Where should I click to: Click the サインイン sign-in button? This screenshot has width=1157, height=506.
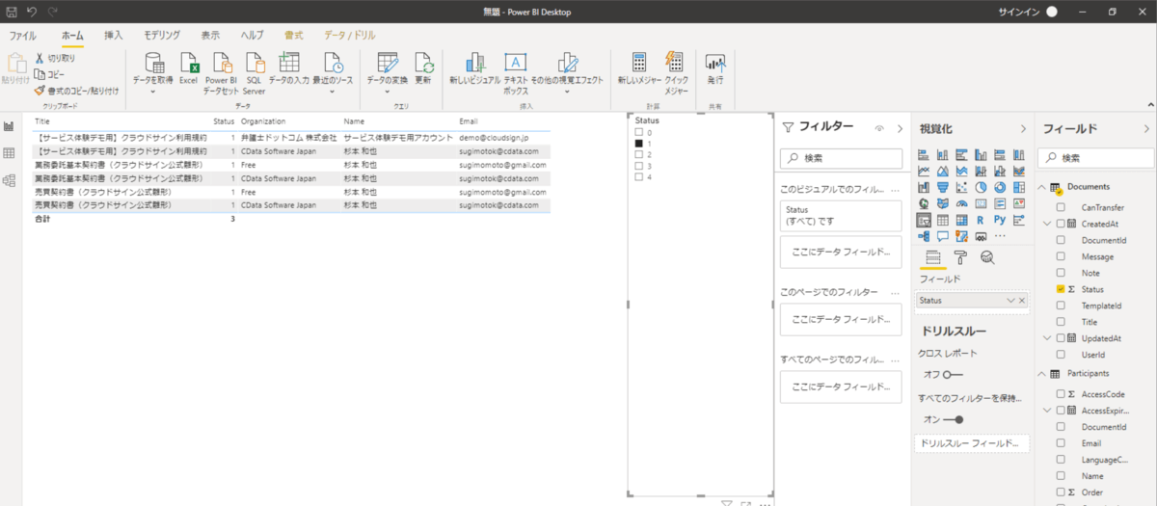(1021, 11)
